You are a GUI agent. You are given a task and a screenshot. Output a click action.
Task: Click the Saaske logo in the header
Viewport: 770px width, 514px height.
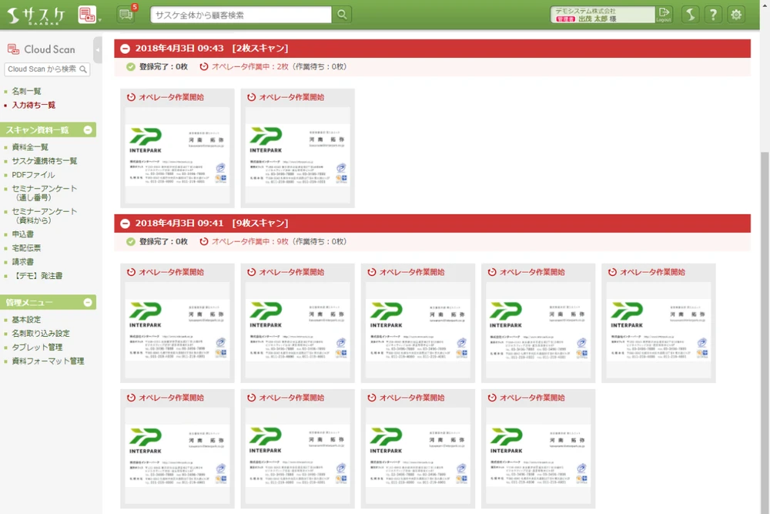(36, 14)
